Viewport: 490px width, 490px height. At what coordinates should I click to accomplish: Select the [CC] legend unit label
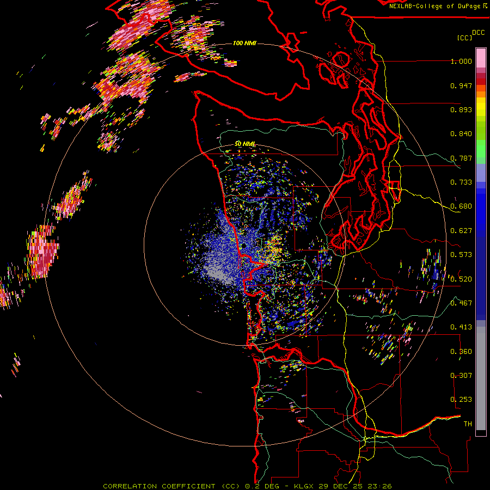click(x=464, y=38)
